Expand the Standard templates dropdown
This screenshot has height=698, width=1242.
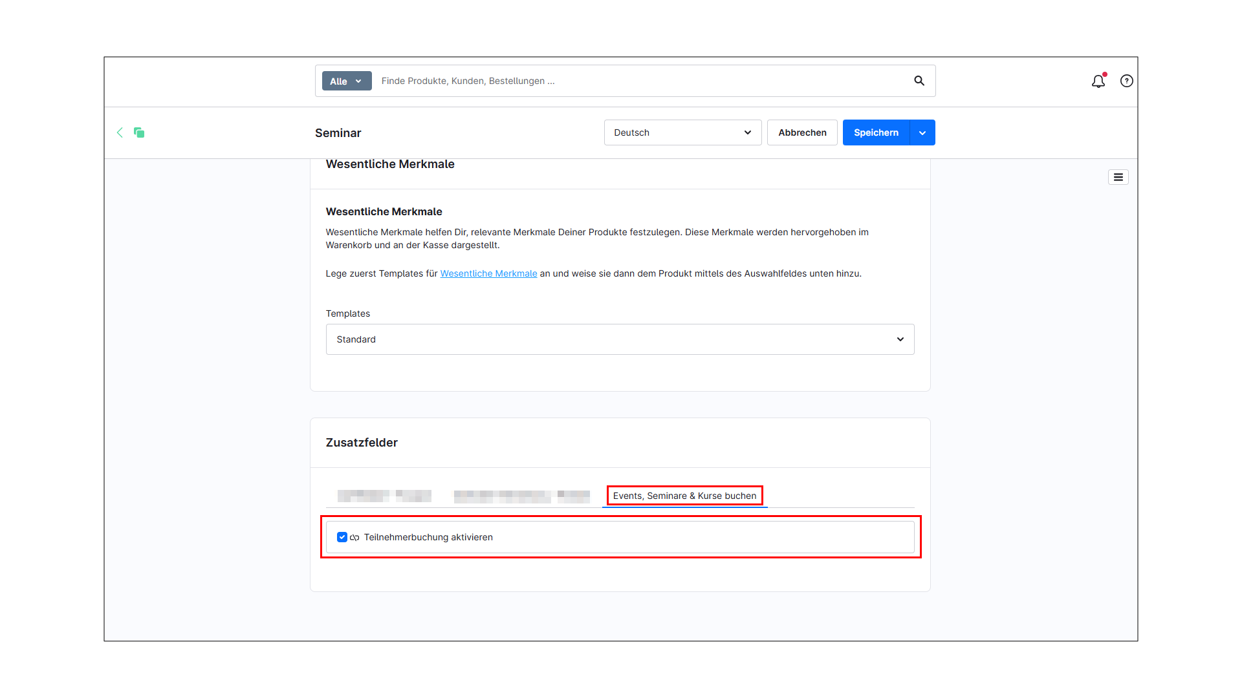click(x=620, y=339)
